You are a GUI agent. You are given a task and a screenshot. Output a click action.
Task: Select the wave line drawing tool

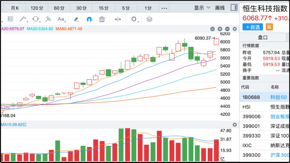click(23, 19)
